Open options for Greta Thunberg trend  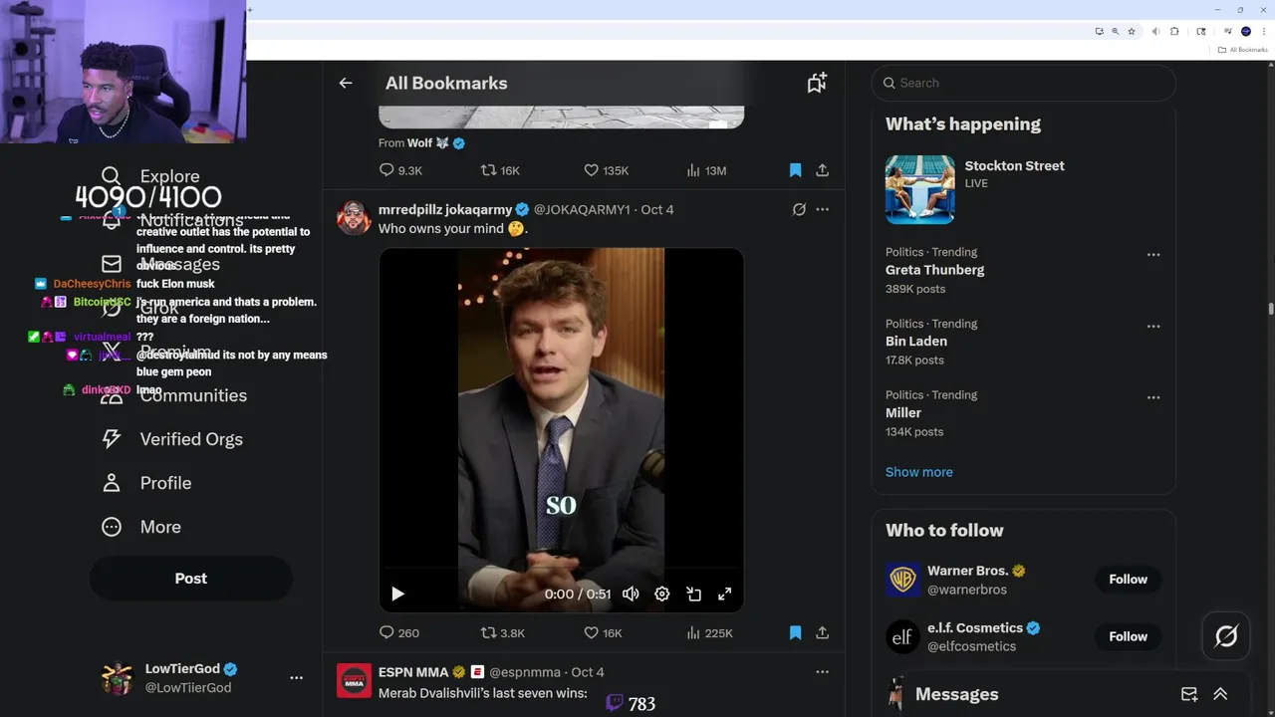[x=1153, y=254]
